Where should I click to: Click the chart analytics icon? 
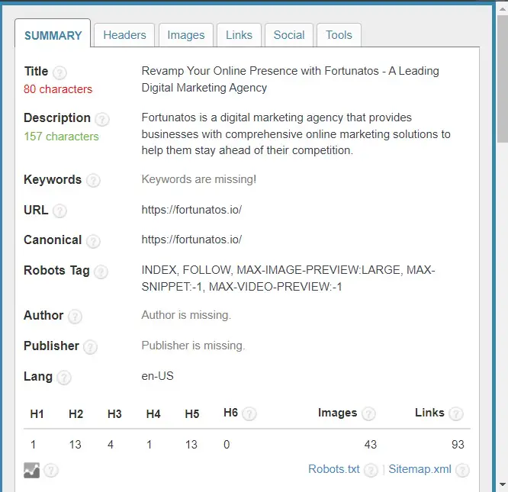point(31,471)
